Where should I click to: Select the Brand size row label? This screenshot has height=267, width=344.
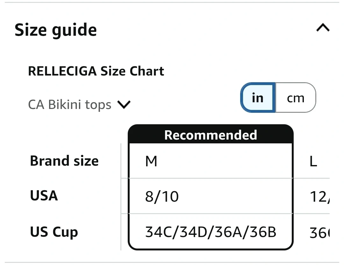(x=64, y=161)
